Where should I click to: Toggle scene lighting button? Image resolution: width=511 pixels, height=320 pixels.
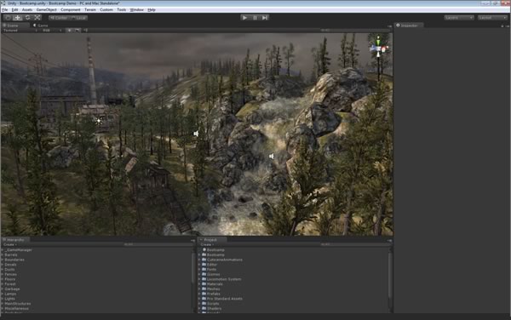[69, 31]
